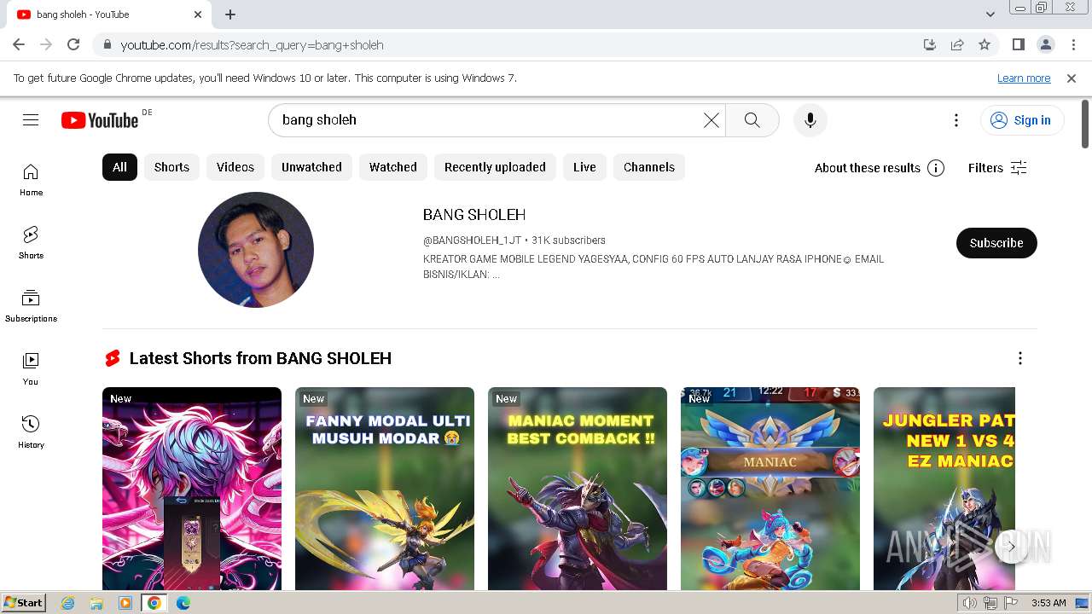Go to the YouTube logo home link
1092x614 pixels.
click(x=100, y=120)
